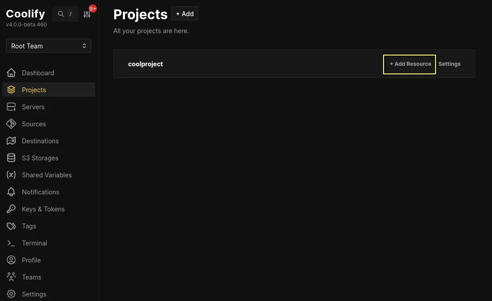
Task: Open the Dashboard from the sidebar
Action: [38, 73]
